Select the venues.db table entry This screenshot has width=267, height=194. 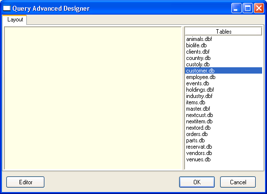(224, 159)
